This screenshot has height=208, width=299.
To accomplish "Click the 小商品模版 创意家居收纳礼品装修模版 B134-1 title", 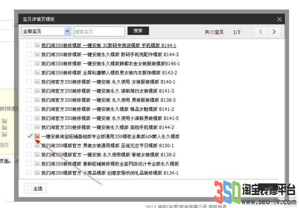I will 110,173.
